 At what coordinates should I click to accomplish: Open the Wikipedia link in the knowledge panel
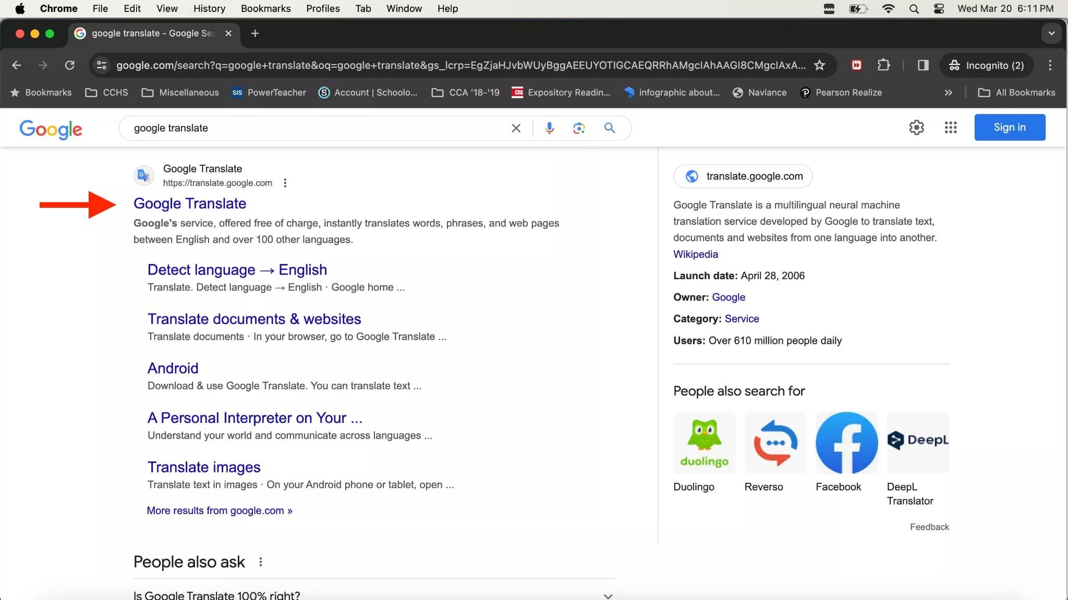pos(695,254)
